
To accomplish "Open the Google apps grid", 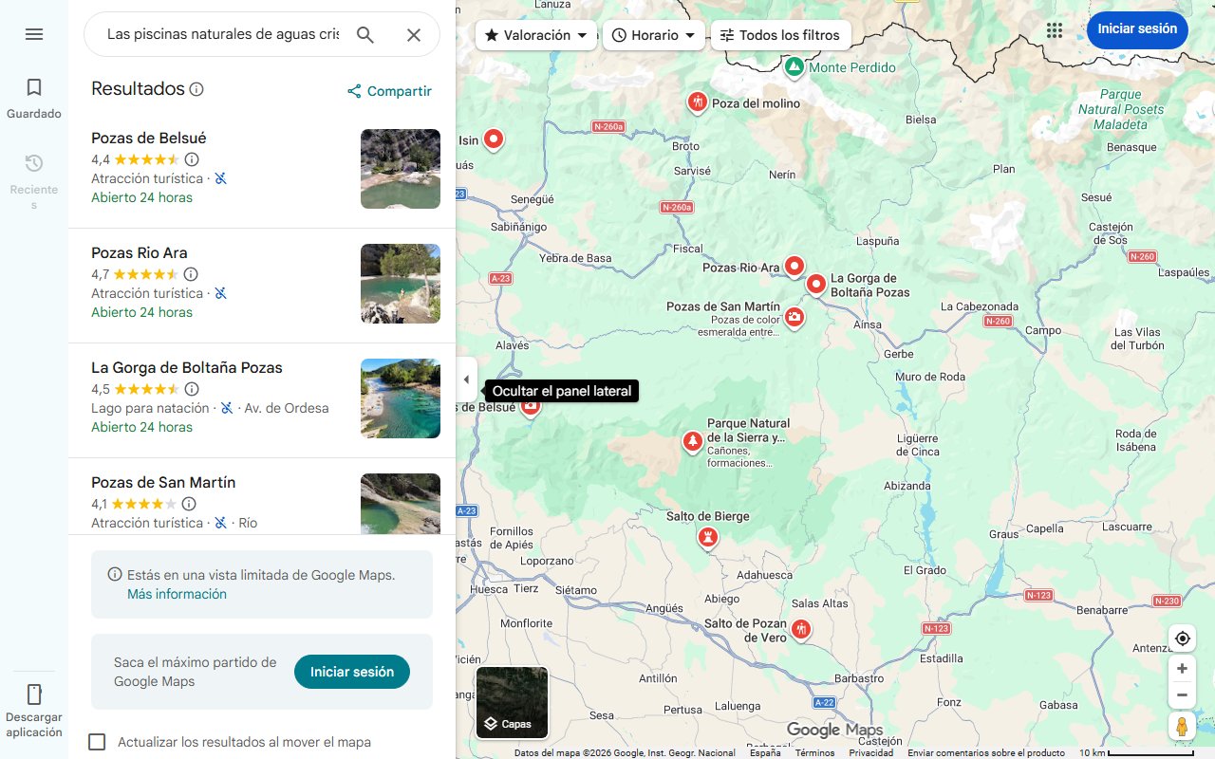I will point(1055,29).
